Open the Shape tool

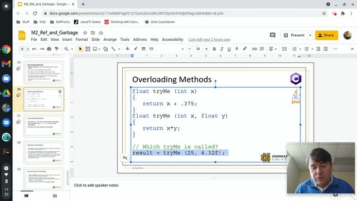pos(105,49)
